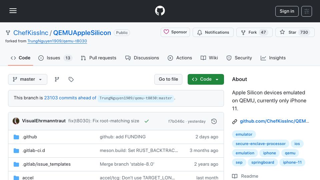Viewport: 320px width, 180px height.
Task: Open the appearance settings icon beside Sign in
Action: [307, 11]
